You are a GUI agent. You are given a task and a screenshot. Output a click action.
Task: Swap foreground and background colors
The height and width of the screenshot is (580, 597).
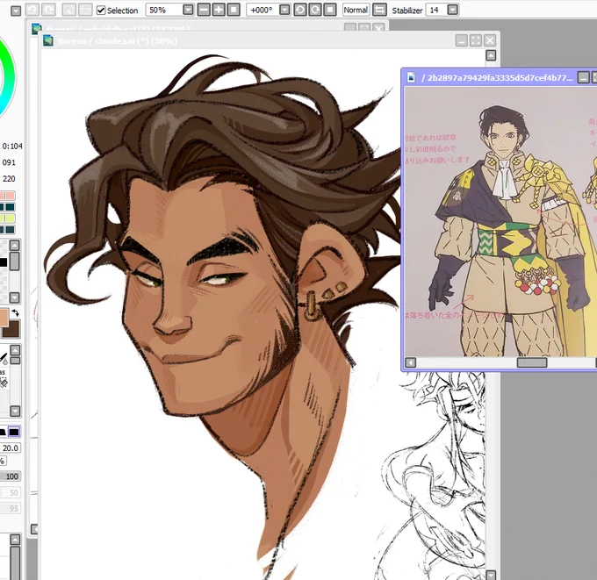pyautogui.click(x=15, y=313)
